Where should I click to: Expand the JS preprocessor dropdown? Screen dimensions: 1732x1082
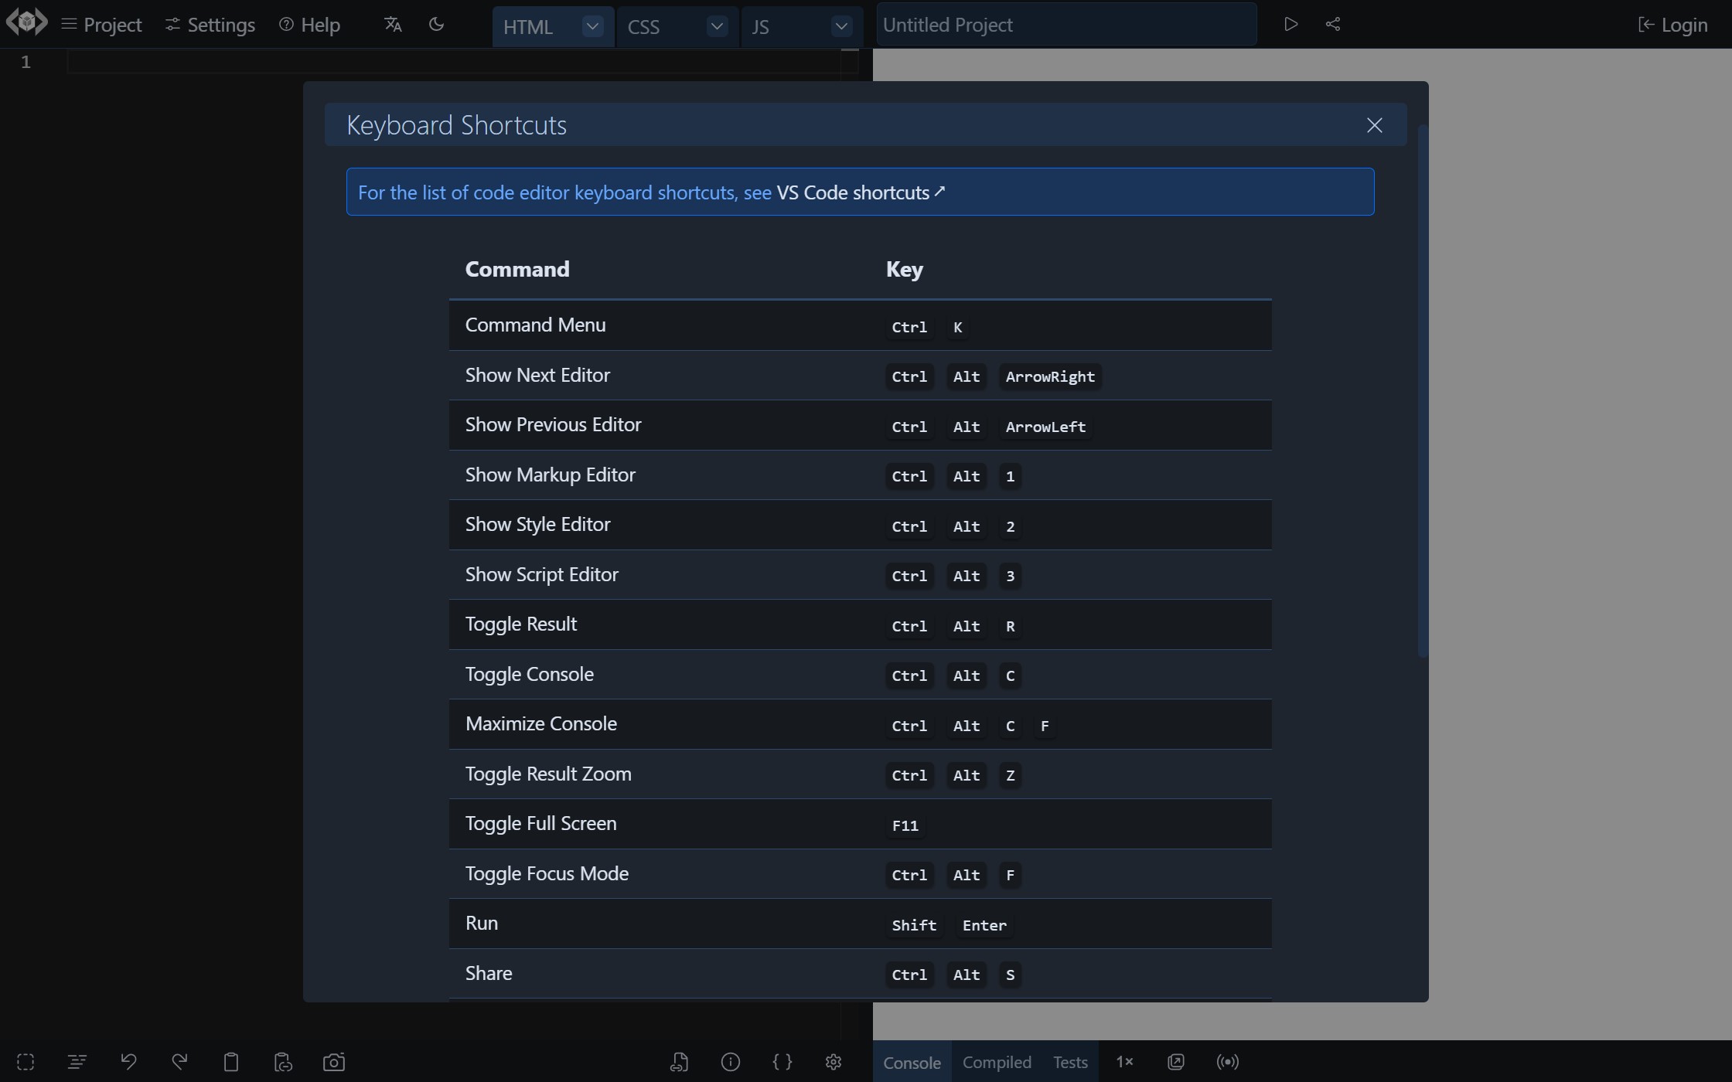pyautogui.click(x=841, y=26)
